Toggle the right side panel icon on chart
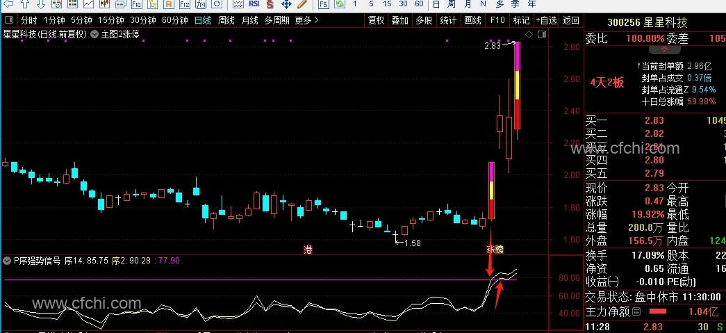Image resolution: width=726 pixels, height=333 pixels. (542, 34)
